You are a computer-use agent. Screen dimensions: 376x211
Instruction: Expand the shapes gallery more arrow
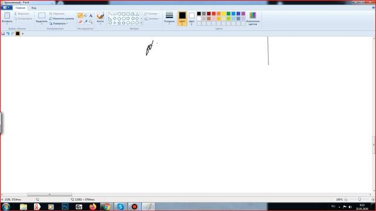pyautogui.click(x=141, y=23)
